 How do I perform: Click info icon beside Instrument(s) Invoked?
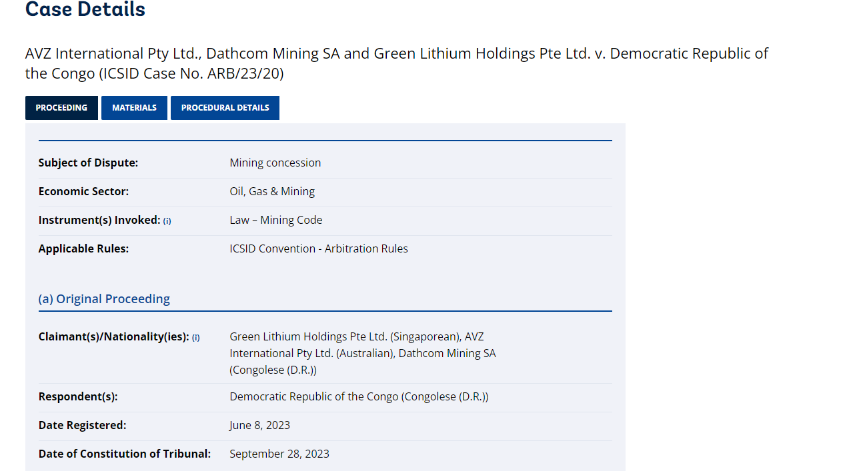pos(167,221)
